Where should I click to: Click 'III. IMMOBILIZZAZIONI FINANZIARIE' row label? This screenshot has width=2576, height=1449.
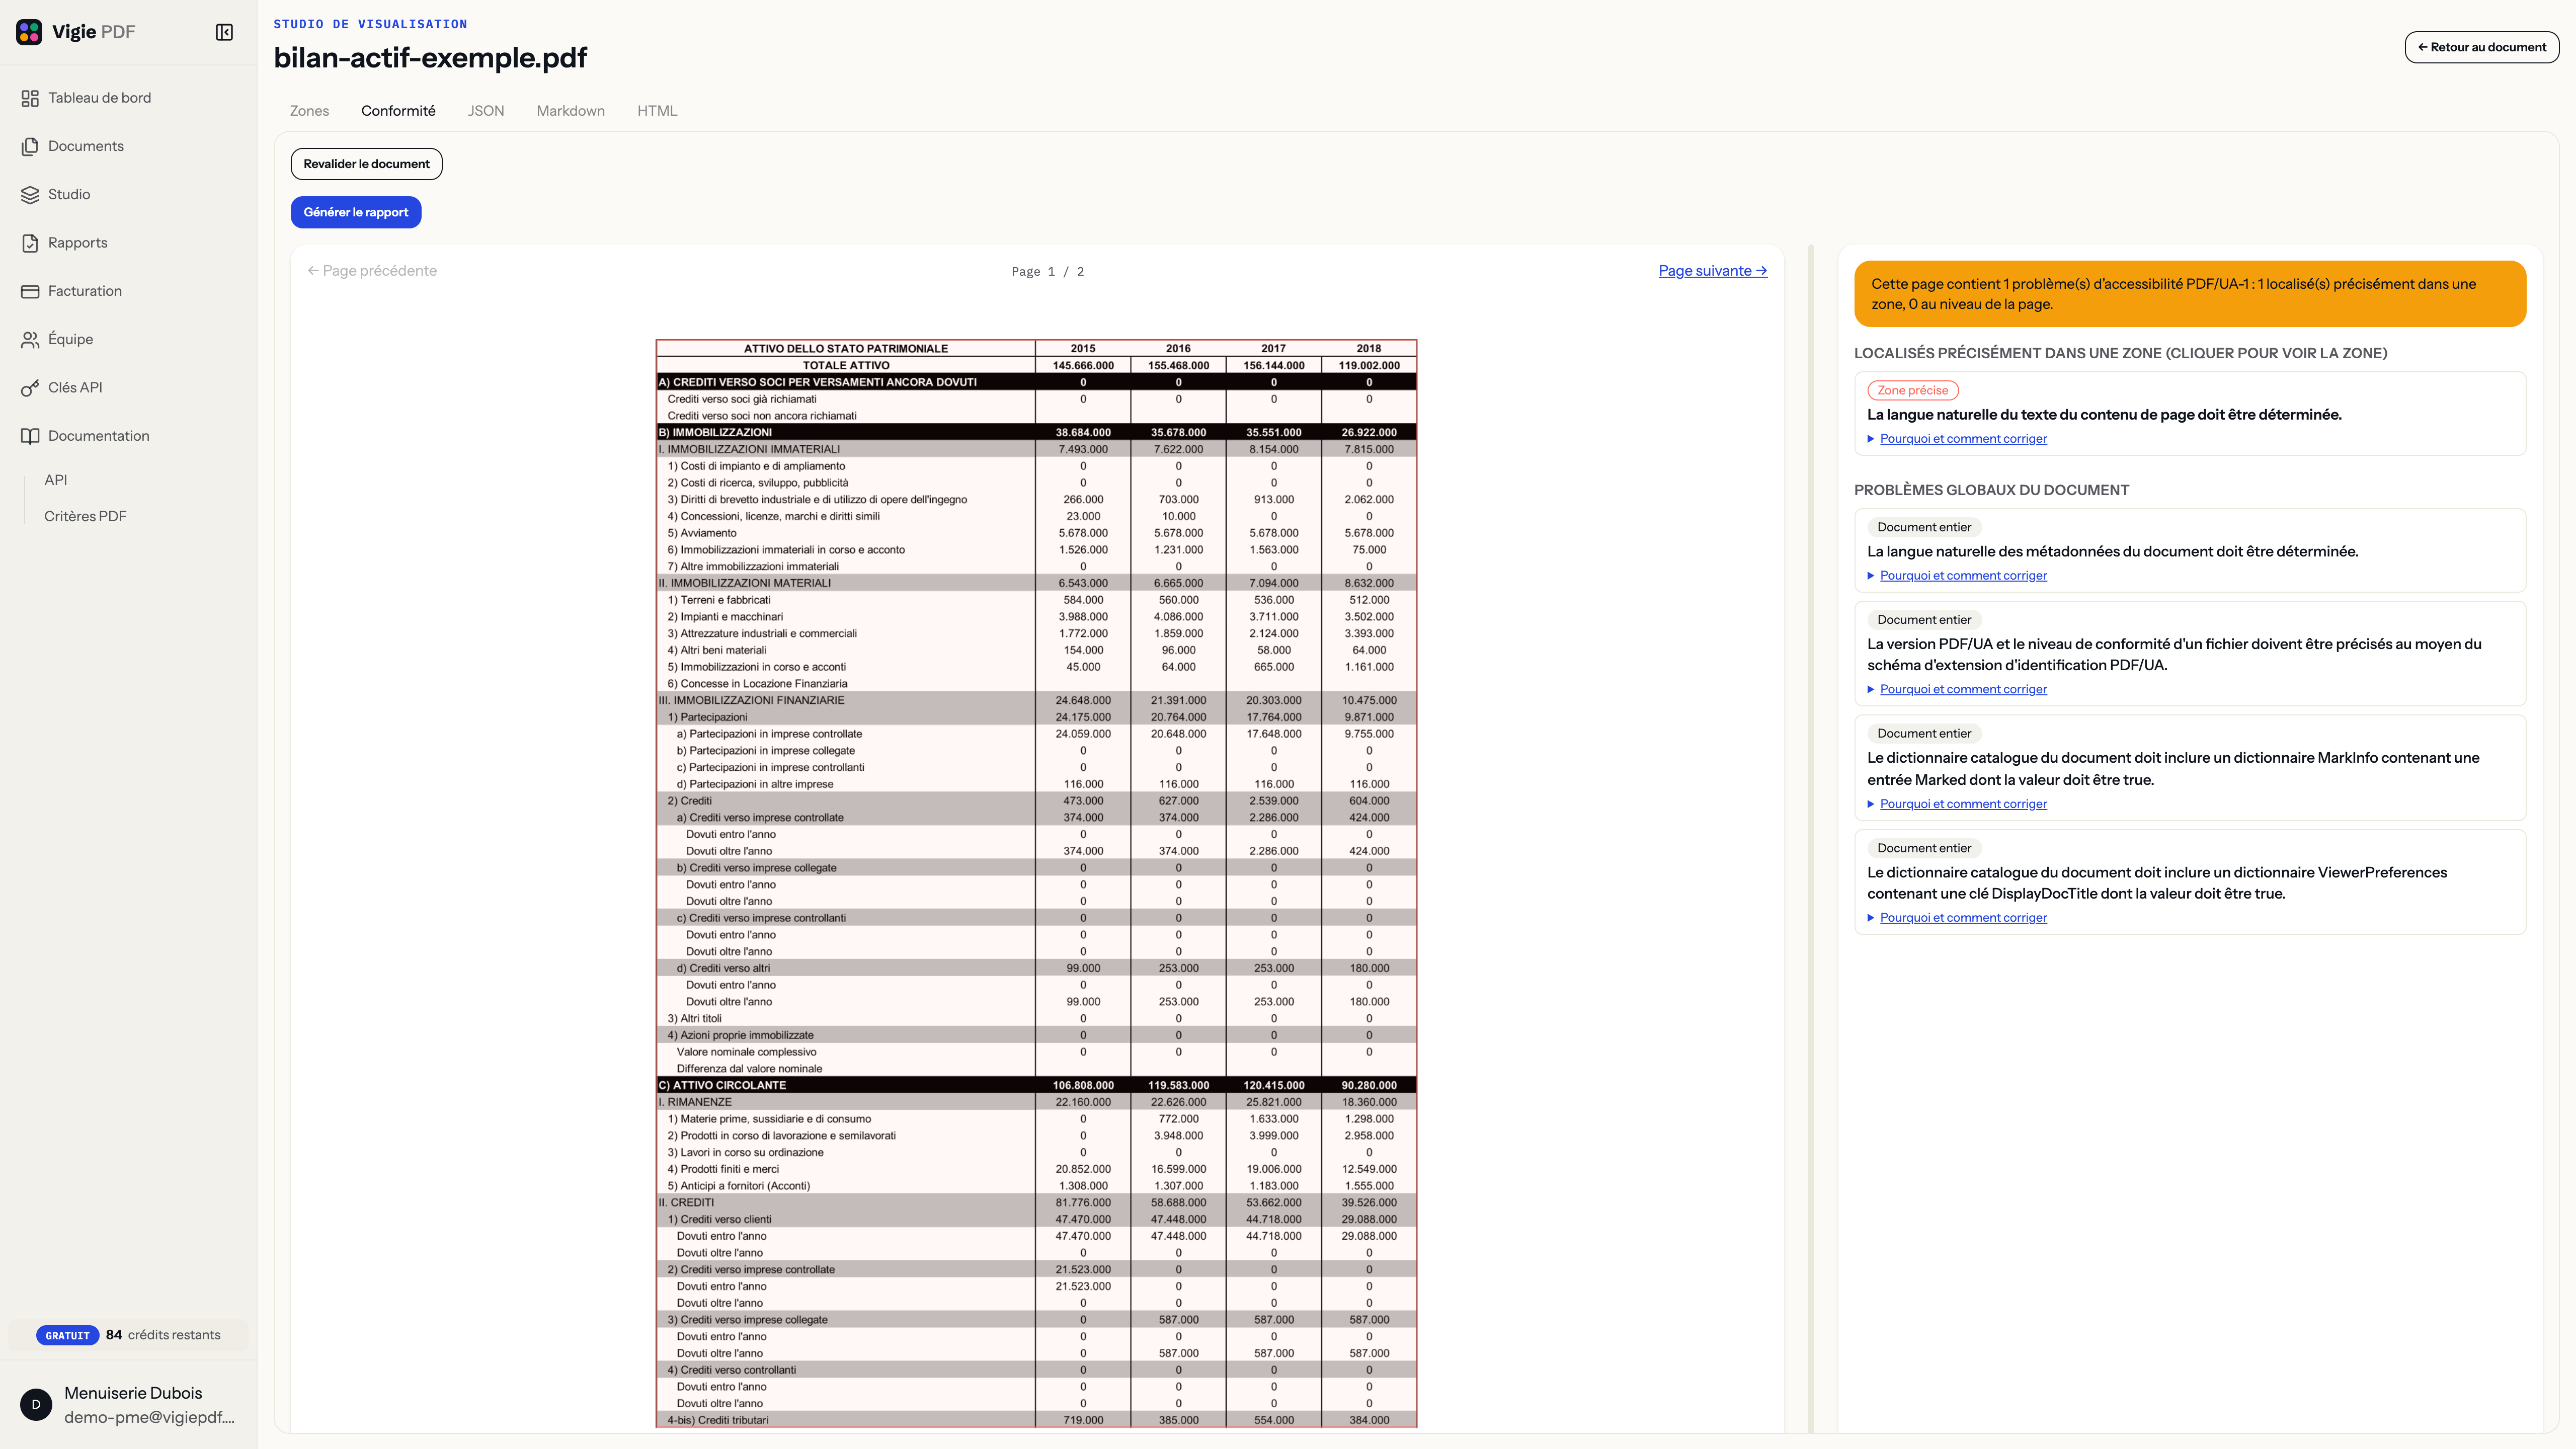click(751, 701)
